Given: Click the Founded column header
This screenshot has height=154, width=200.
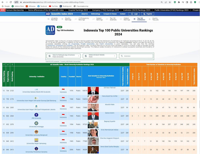Looking at the screenshot, I should coord(72,77).
